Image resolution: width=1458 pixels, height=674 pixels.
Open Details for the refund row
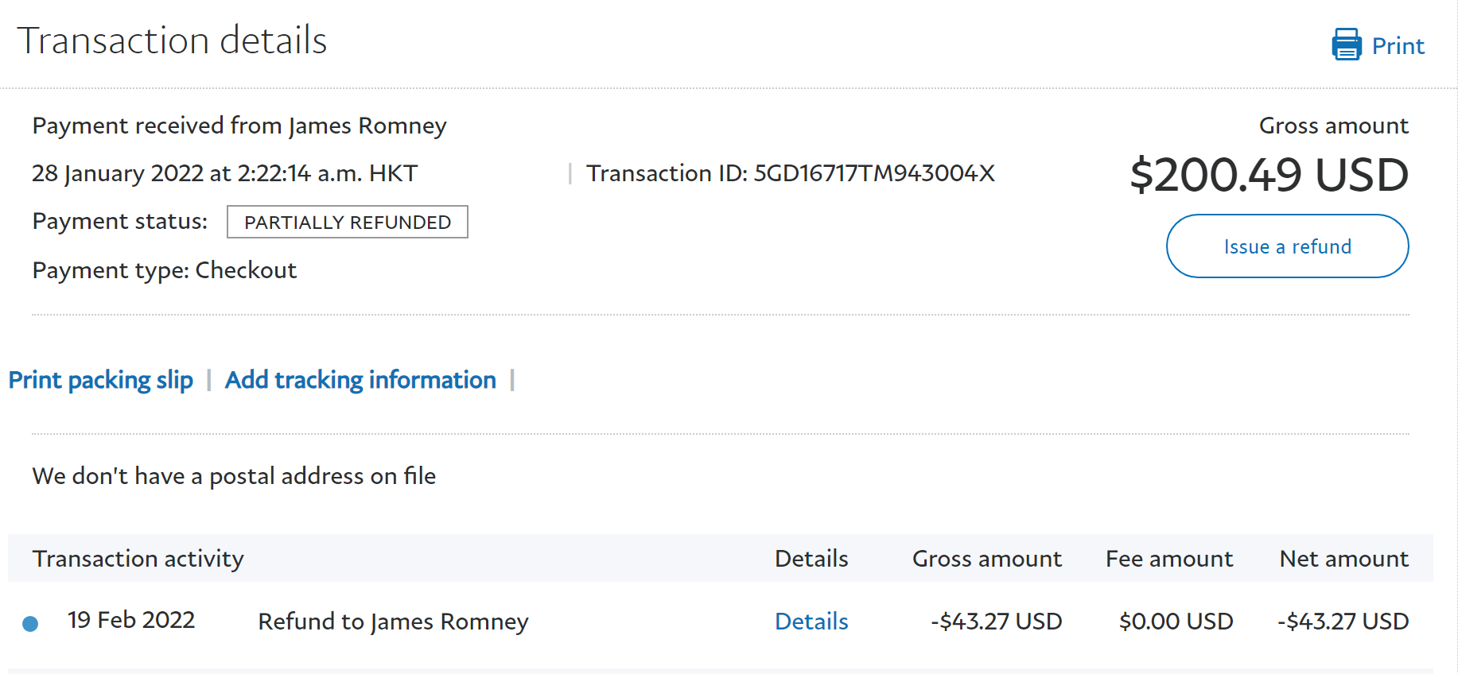click(x=811, y=621)
